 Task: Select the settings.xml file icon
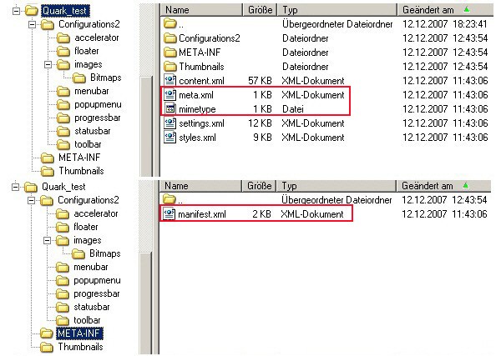pos(170,123)
